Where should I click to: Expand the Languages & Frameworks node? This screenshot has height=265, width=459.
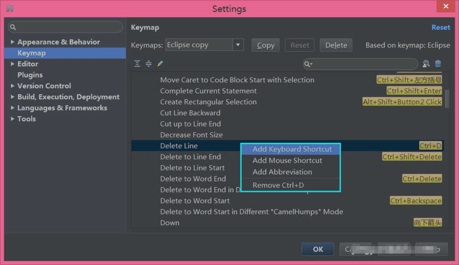click(12, 108)
